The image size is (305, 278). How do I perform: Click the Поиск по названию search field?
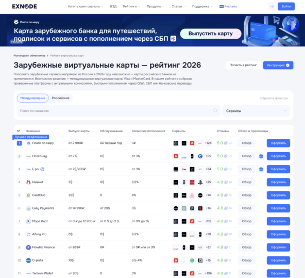tap(118, 111)
